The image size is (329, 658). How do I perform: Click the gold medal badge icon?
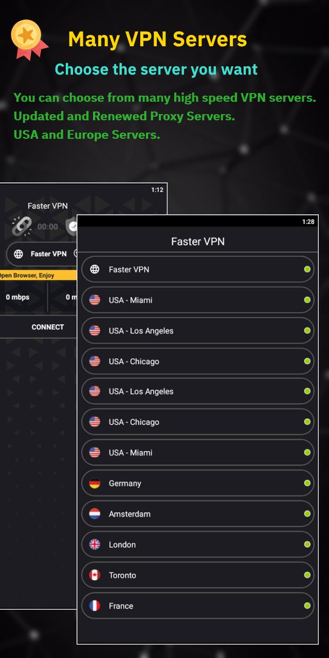coord(29,40)
